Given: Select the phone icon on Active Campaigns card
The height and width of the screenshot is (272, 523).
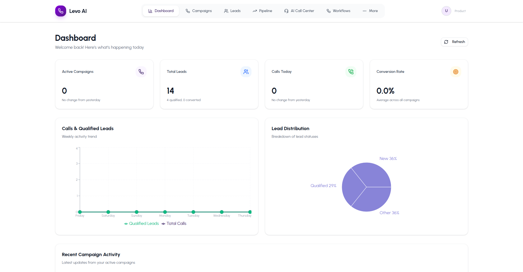Looking at the screenshot, I should pyautogui.click(x=141, y=71).
